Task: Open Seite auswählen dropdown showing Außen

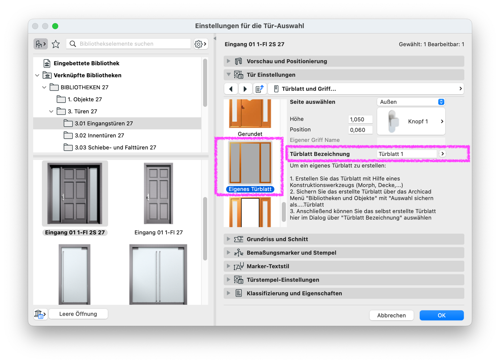Action: 411,102
